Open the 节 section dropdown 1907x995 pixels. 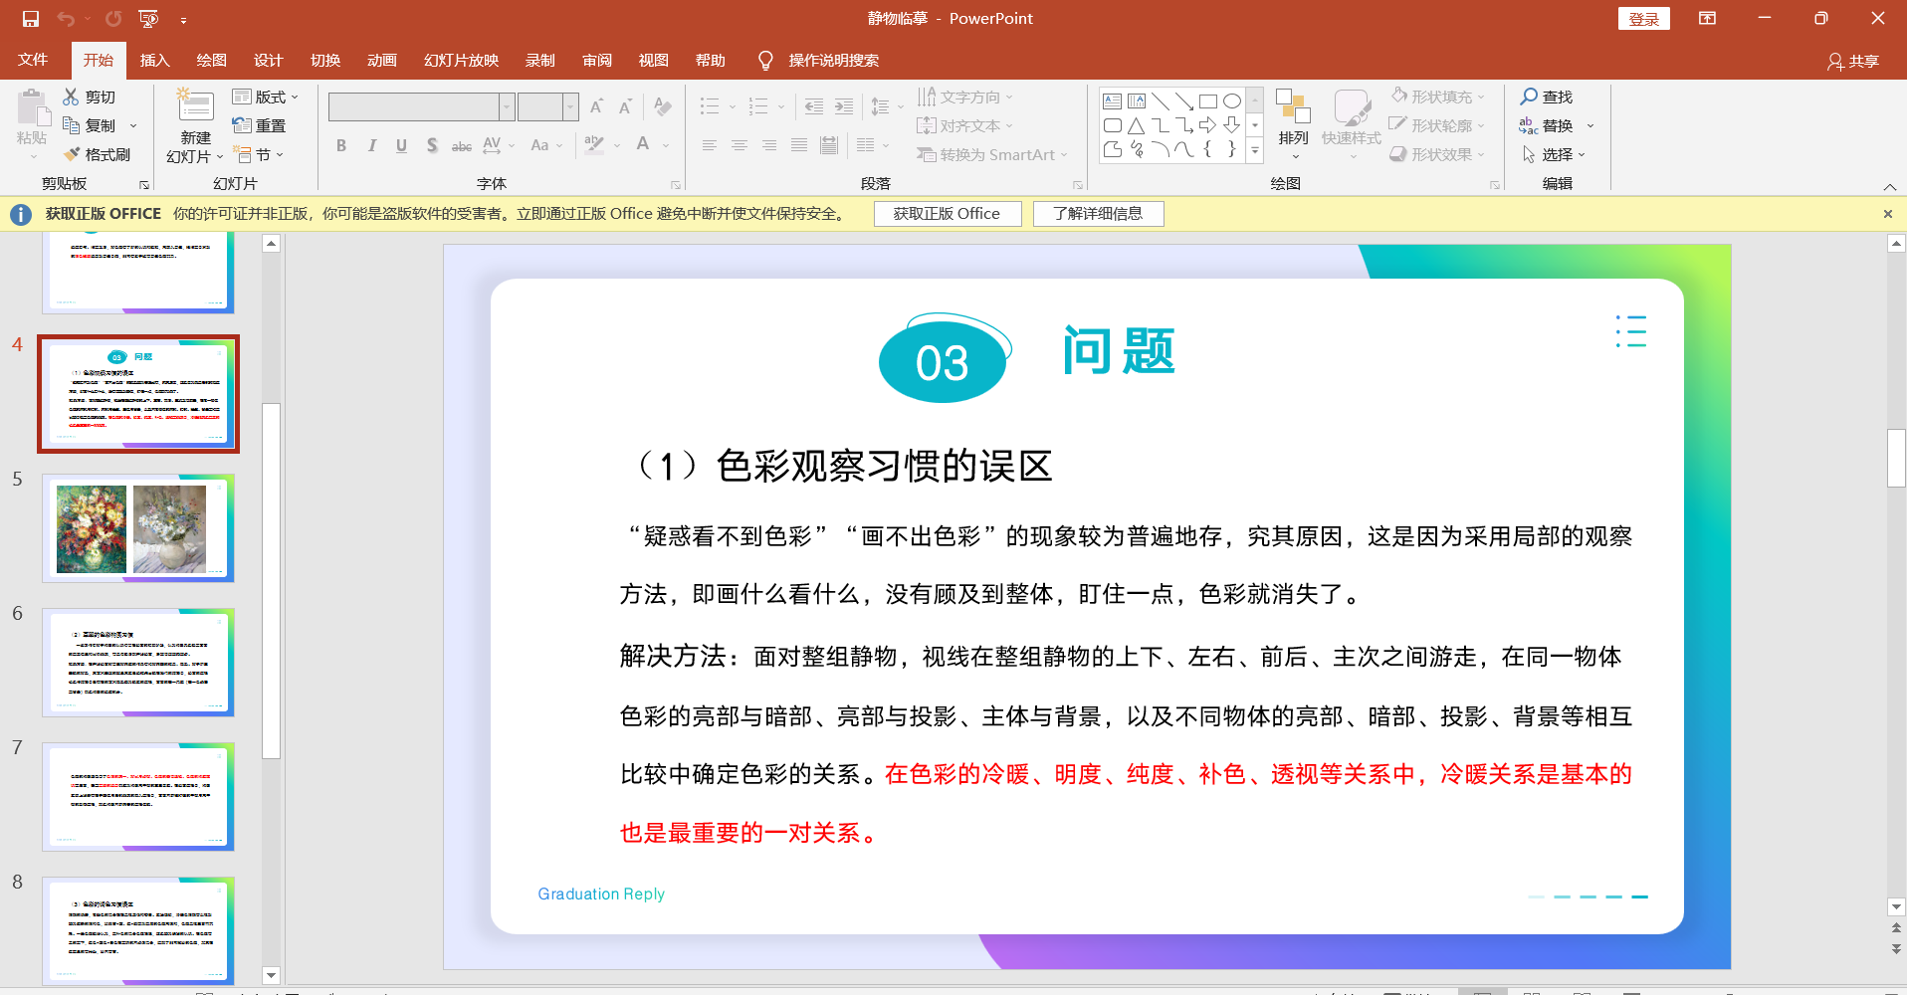coord(259,154)
